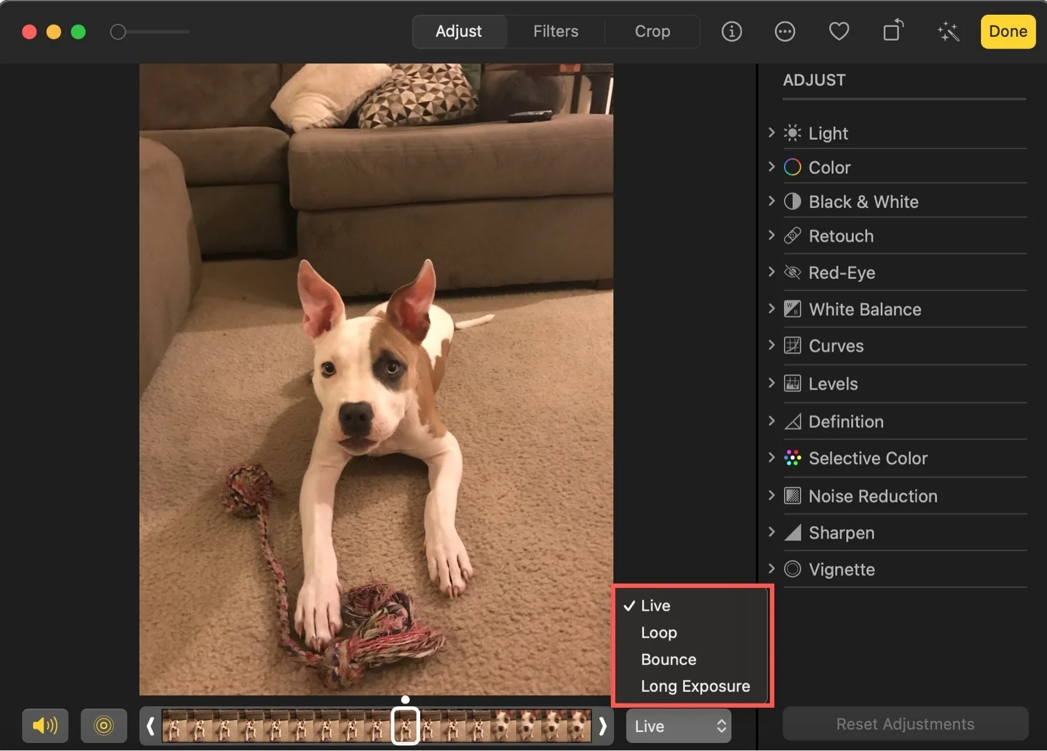Open the photo Info panel icon
The height and width of the screenshot is (751, 1047).
pos(731,31)
